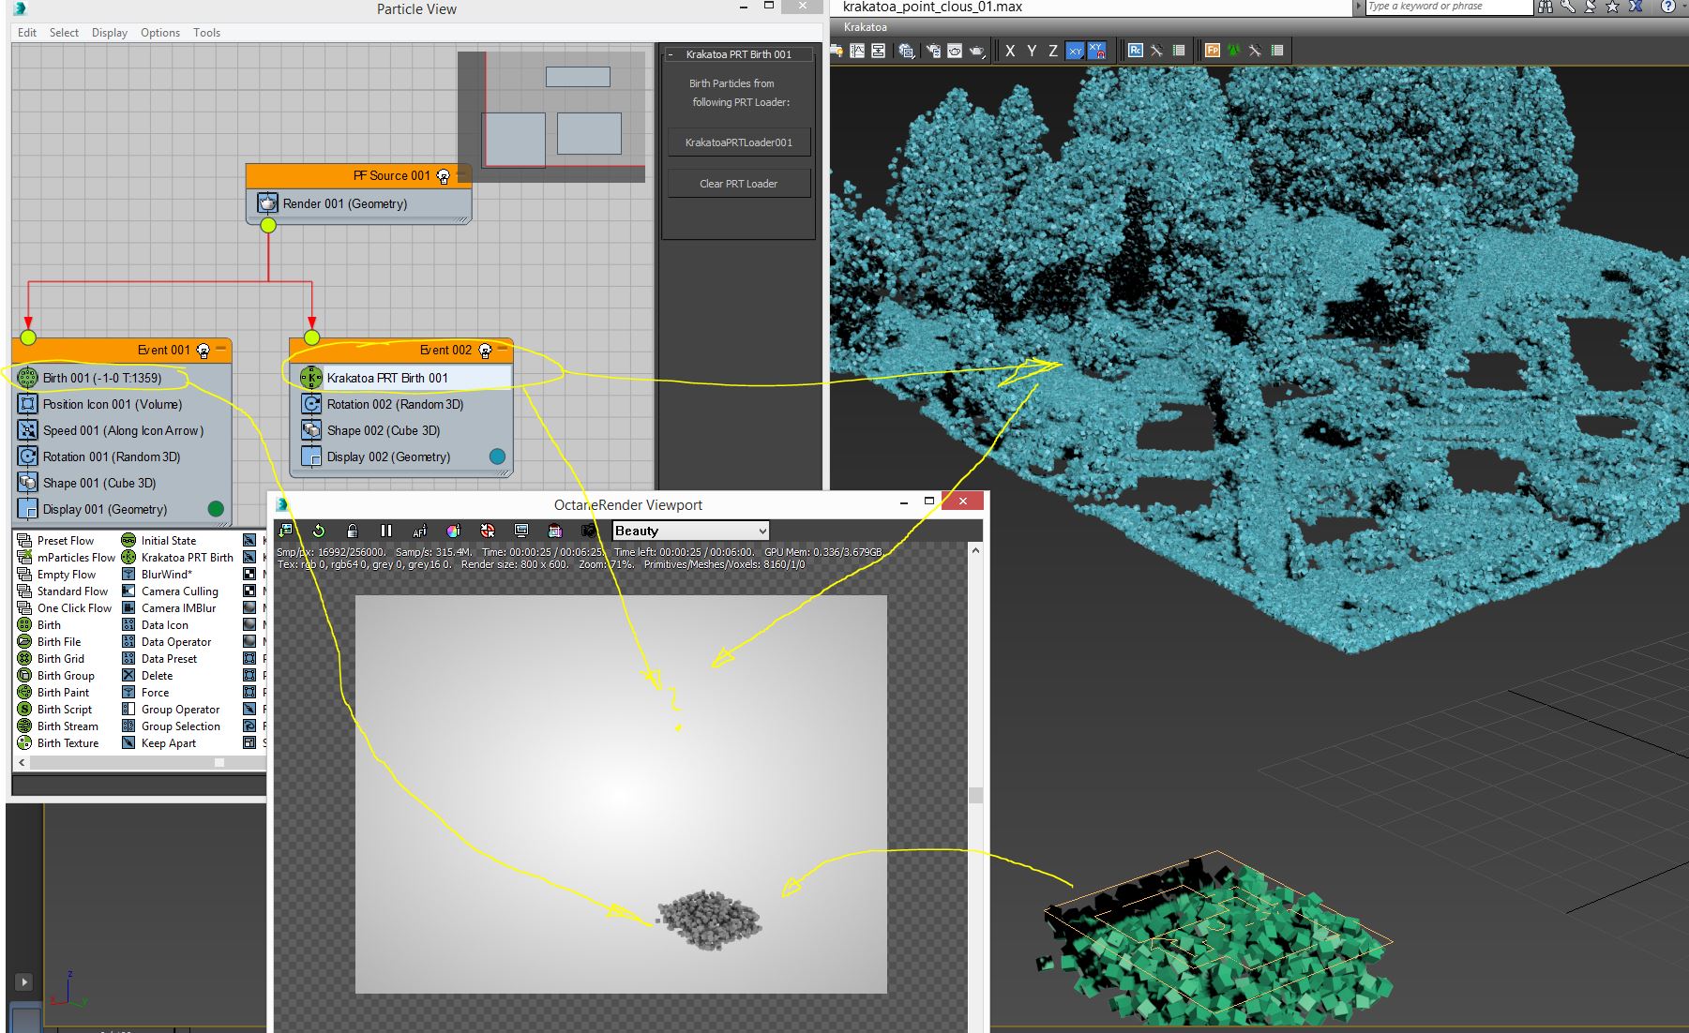Screen dimensions: 1689x1033
Task: Open the Beauty render pass dropdown
Action: [x=691, y=531]
